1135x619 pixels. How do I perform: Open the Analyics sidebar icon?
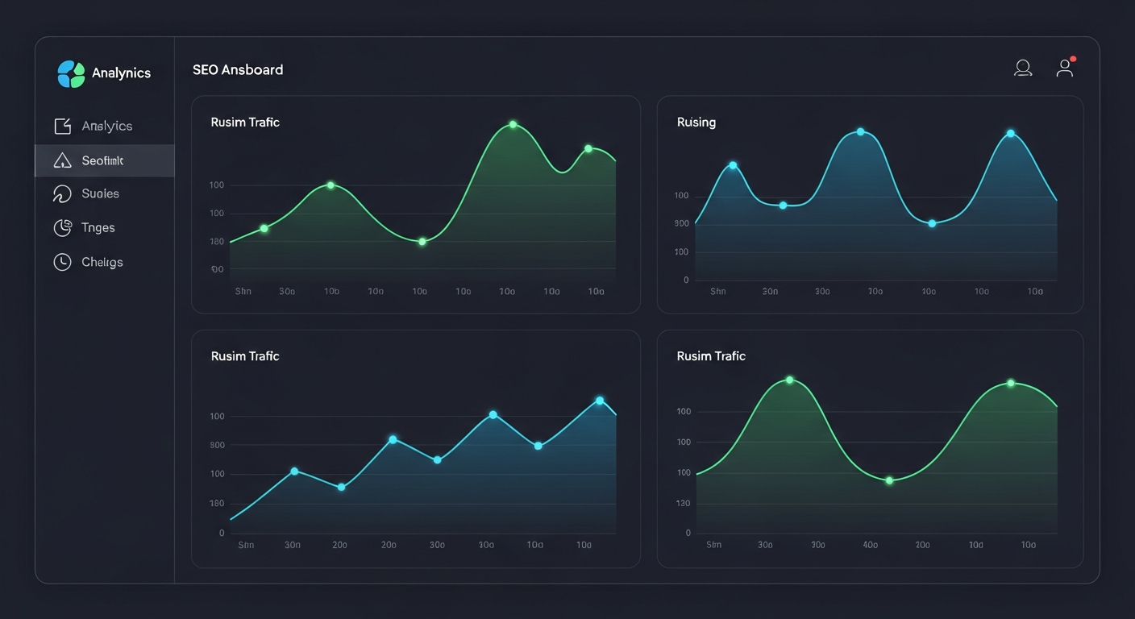[x=63, y=127]
